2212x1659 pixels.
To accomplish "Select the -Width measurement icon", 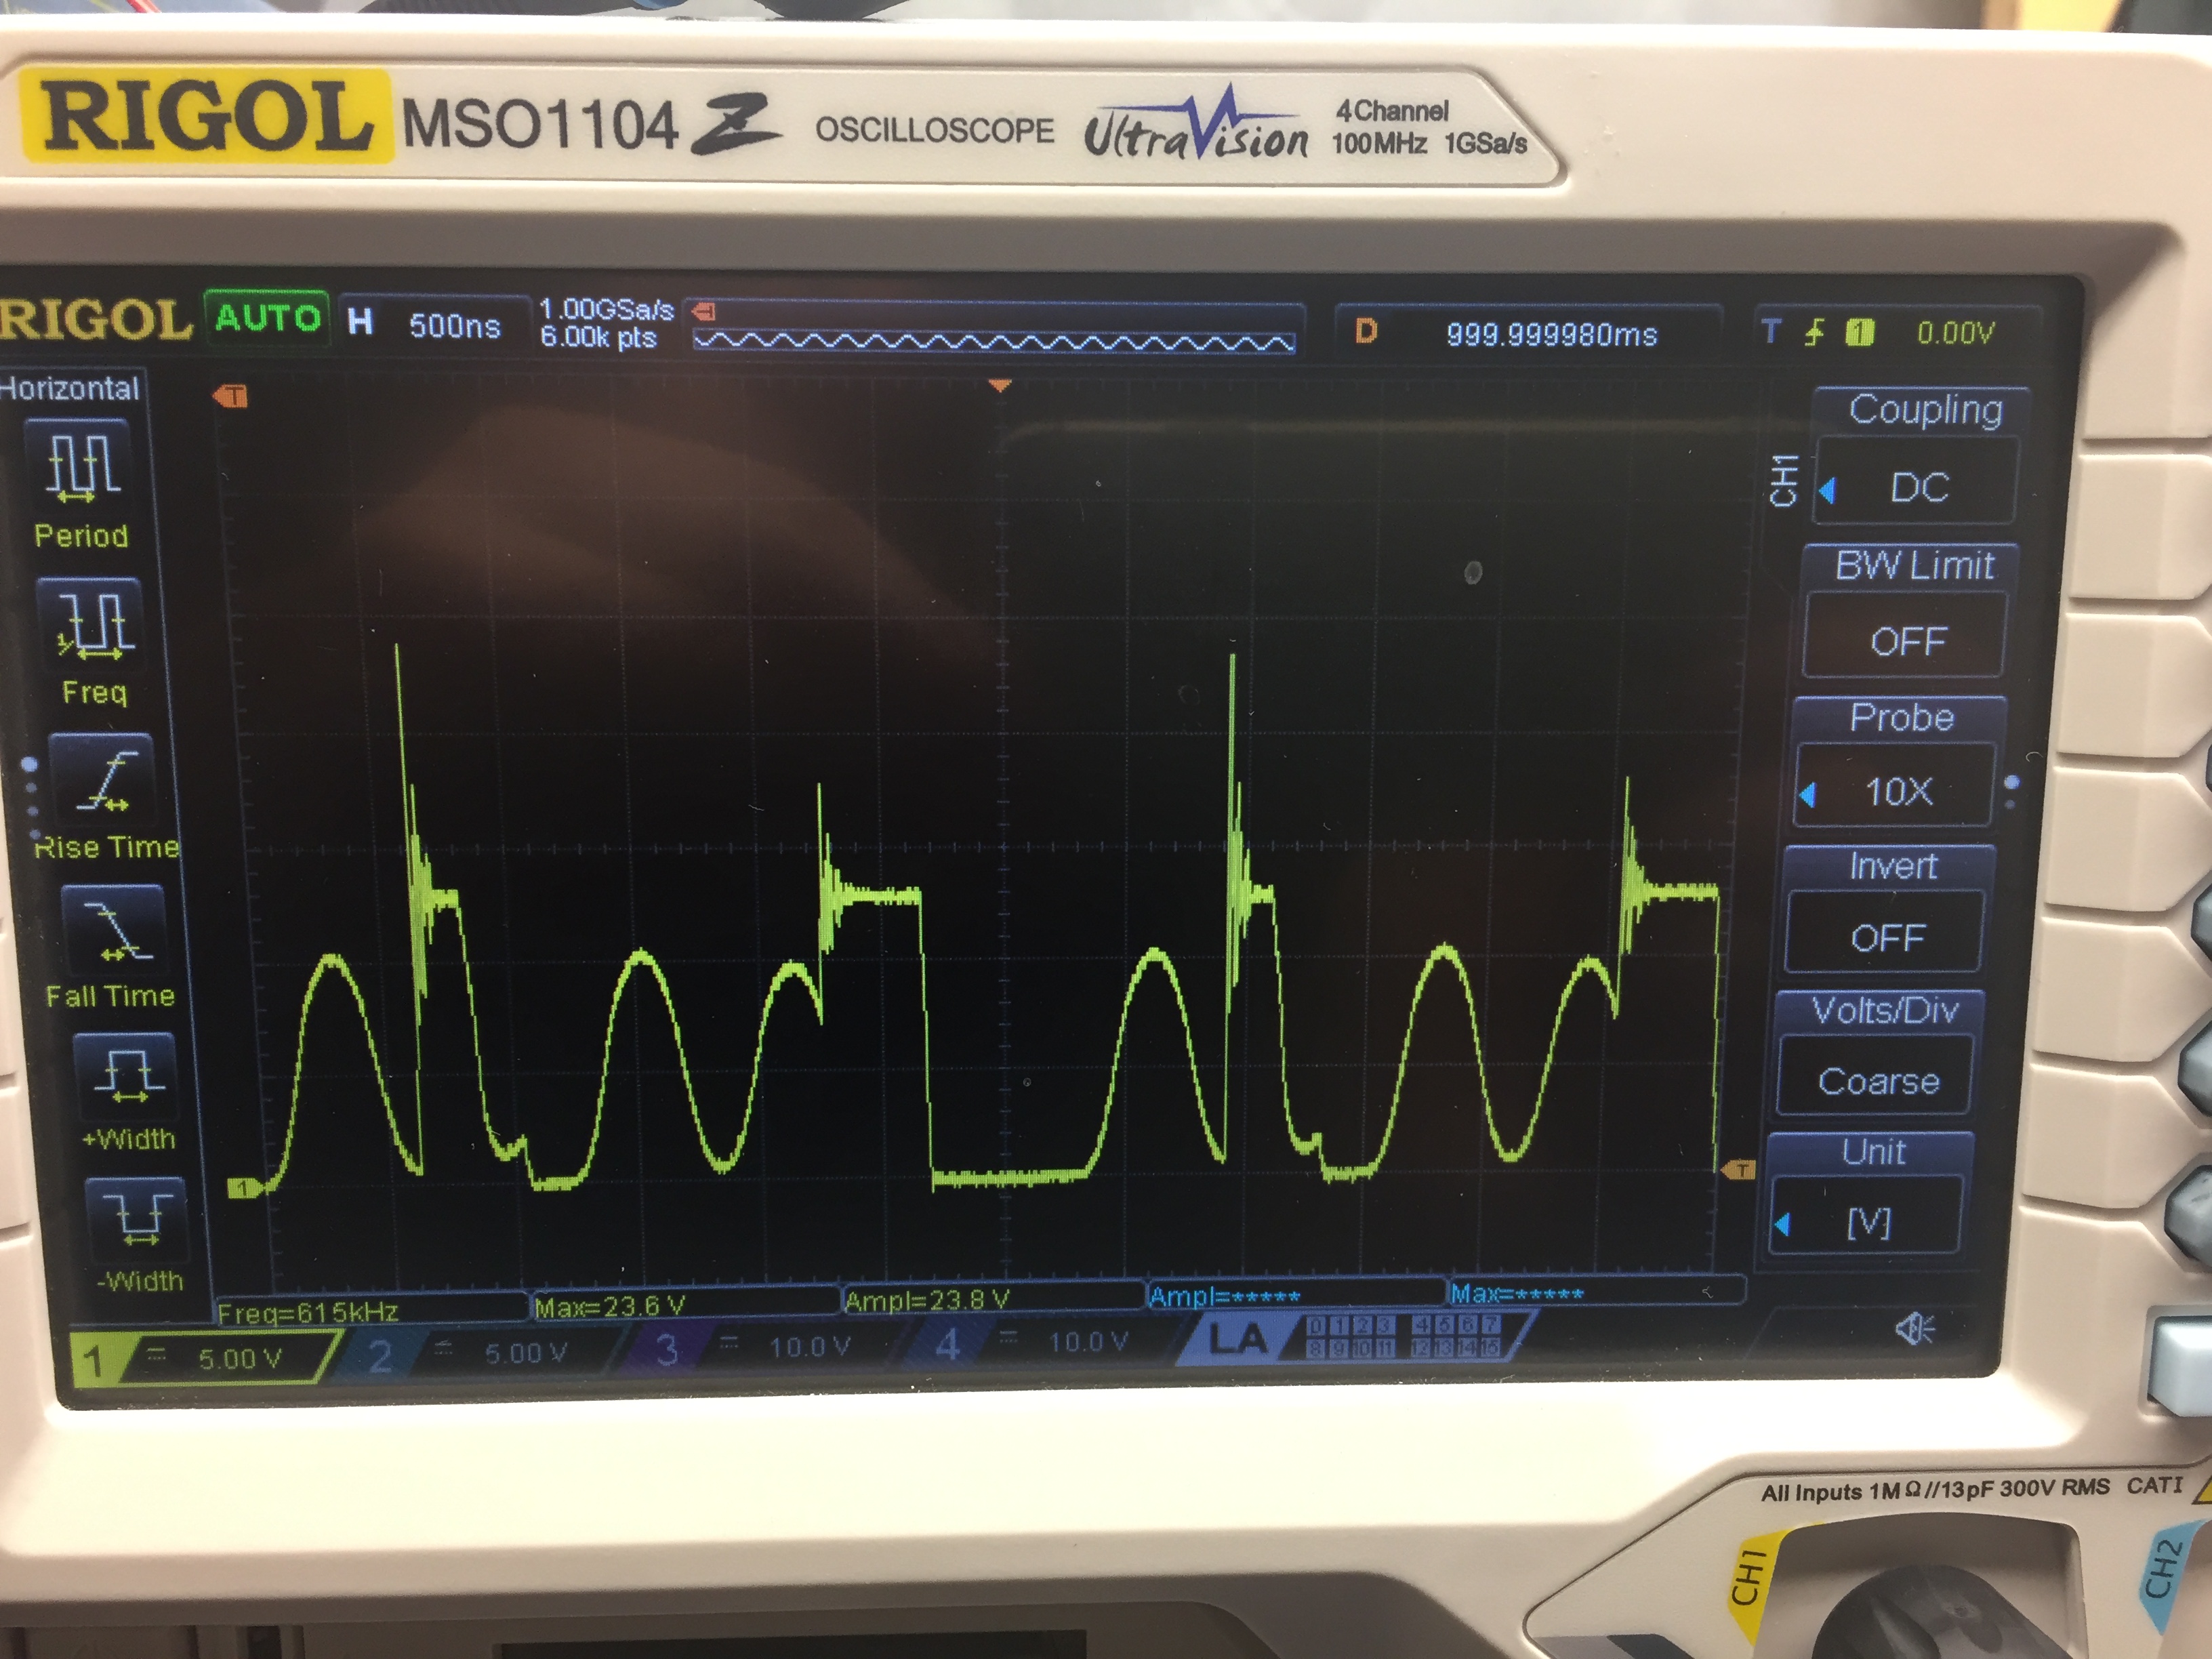I will click(137, 1221).
